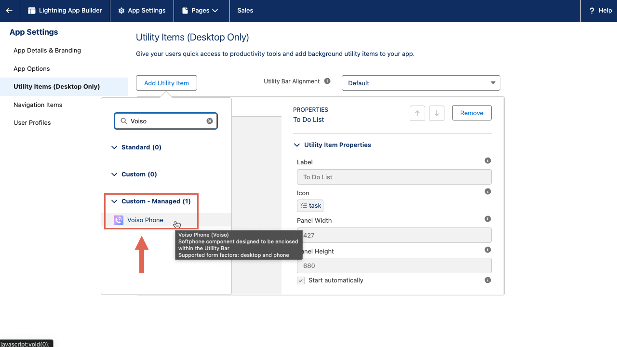Viewport: 617px width, 347px height.
Task: Click the App Settings gear icon
Action: [x=121, y=11]
